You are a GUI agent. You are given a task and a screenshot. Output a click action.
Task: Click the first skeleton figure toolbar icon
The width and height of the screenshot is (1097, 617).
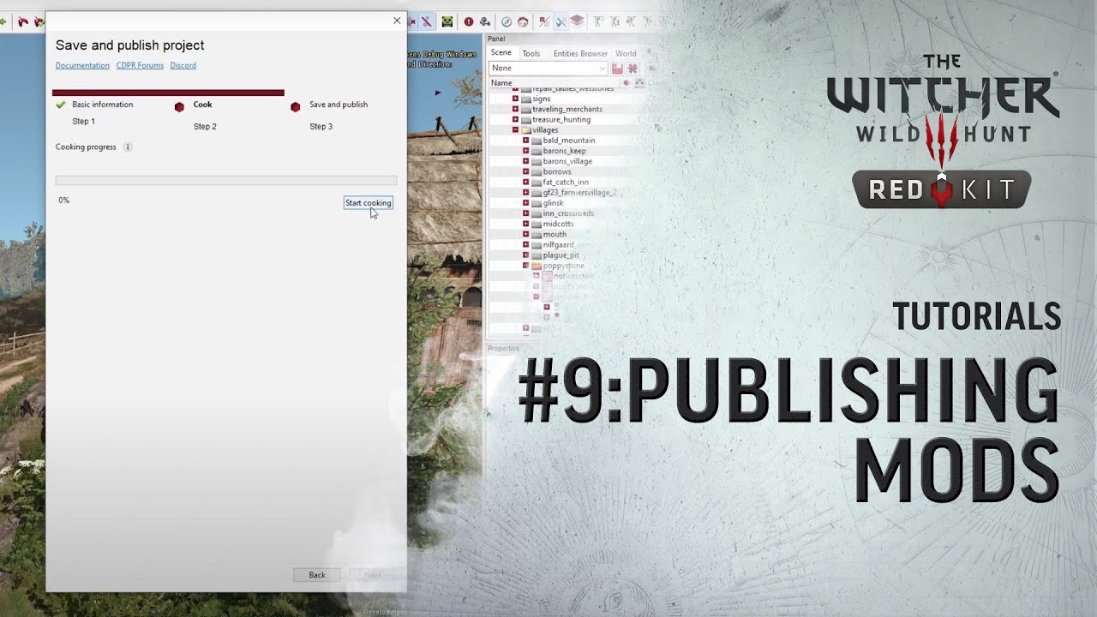[598, 21]
